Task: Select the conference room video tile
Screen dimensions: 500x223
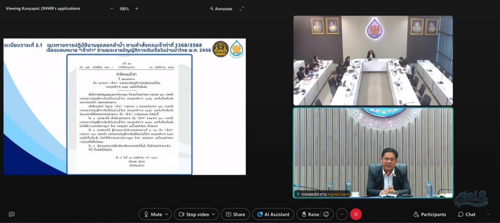Action: coord(373,61)
